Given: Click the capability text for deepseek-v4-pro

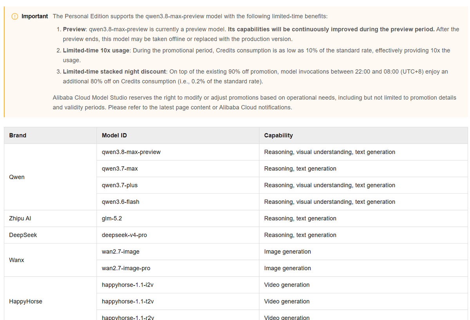Looking at the screenshot, I should point(300,235).
